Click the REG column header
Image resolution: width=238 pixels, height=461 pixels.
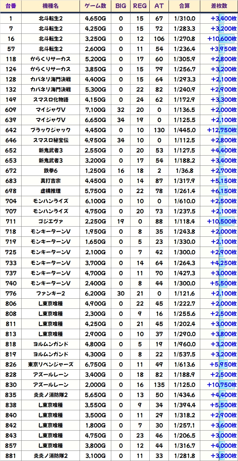point(140,6)
